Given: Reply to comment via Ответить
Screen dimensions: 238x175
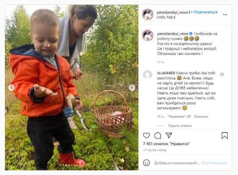Looking at the screenshot, I should (x=201, y=117).
